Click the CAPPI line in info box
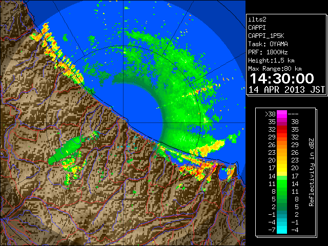The image size is (328, 246). (x=257, y=28)
